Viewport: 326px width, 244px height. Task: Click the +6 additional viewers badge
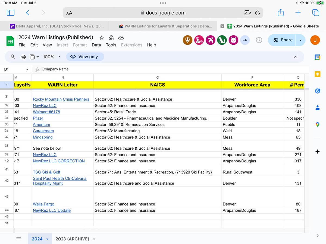click(245, 40)
